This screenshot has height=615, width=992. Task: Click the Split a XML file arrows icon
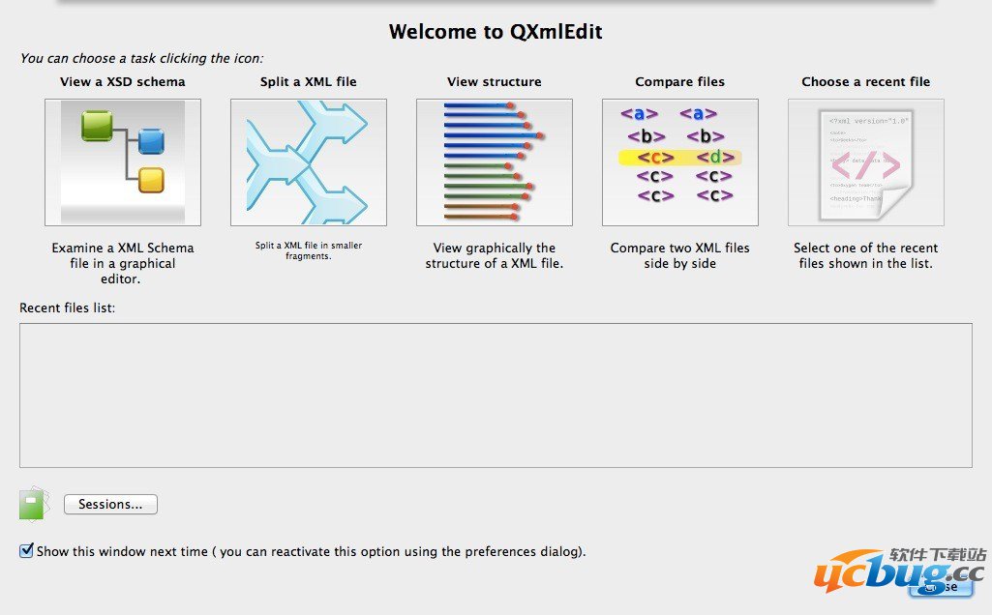[x=309, y=162]
